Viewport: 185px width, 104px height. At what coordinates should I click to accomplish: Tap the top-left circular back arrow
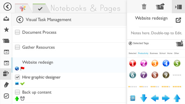click(8, 7)
